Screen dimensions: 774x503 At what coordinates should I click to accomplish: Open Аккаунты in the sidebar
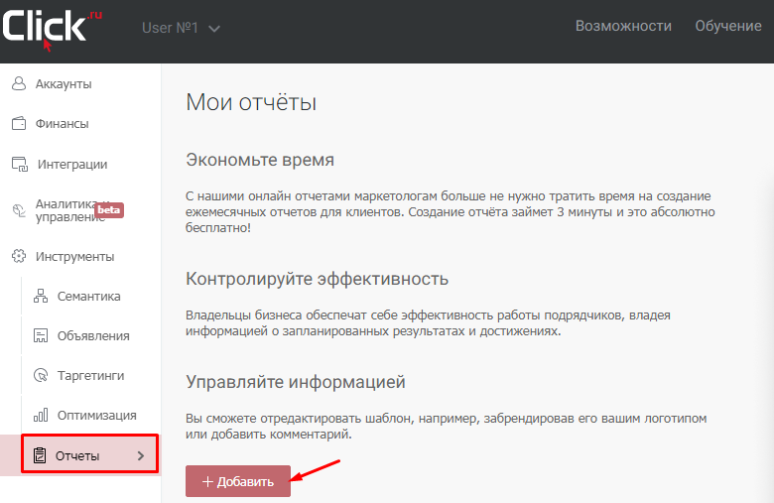pos(64,84)
